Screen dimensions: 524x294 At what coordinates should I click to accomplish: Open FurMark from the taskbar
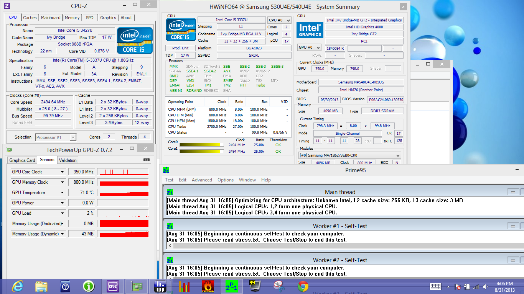pos(208,286)
